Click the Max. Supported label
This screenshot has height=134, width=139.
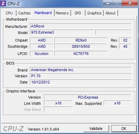(89, 103)
